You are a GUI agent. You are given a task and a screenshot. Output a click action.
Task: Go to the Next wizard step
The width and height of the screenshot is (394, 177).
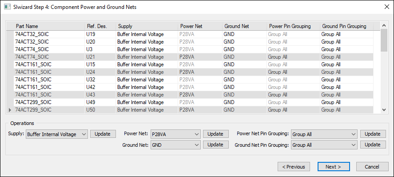[334, 167]
